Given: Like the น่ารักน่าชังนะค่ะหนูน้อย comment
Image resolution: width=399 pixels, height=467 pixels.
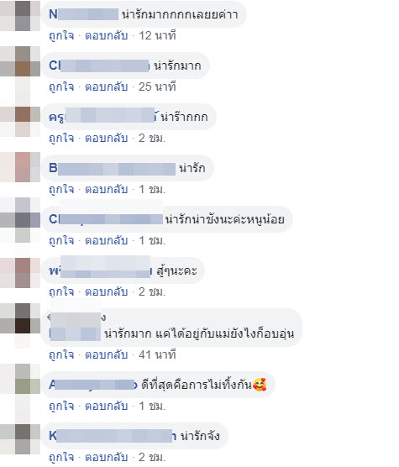Looking at the screenshot, I should (61, 241).
